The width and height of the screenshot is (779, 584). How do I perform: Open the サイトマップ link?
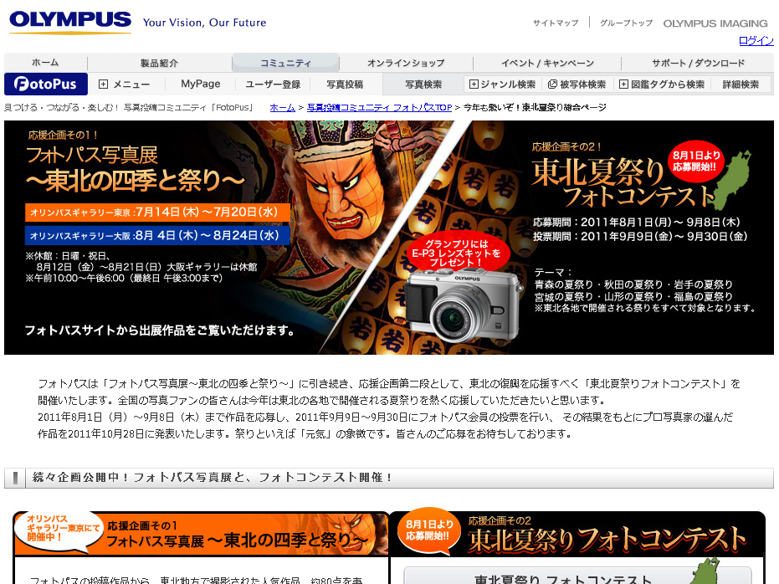[556, 23]
